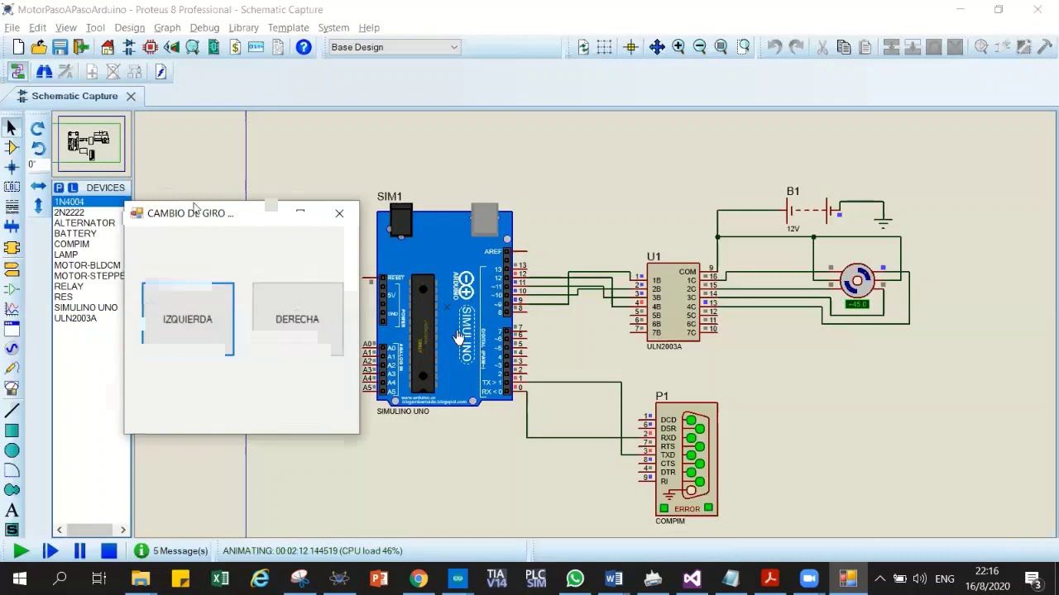
Task: Open the Template menu
Action: coord(288,27)
